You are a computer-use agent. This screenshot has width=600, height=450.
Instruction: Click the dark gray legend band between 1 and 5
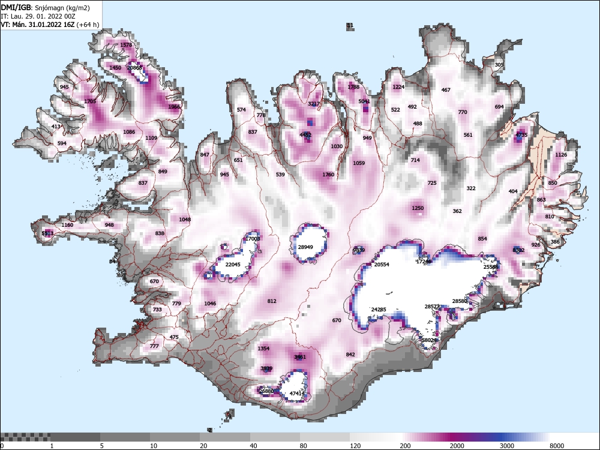(76, 437)
